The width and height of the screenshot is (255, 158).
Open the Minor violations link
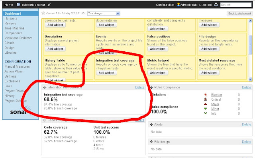click(215, 109)
